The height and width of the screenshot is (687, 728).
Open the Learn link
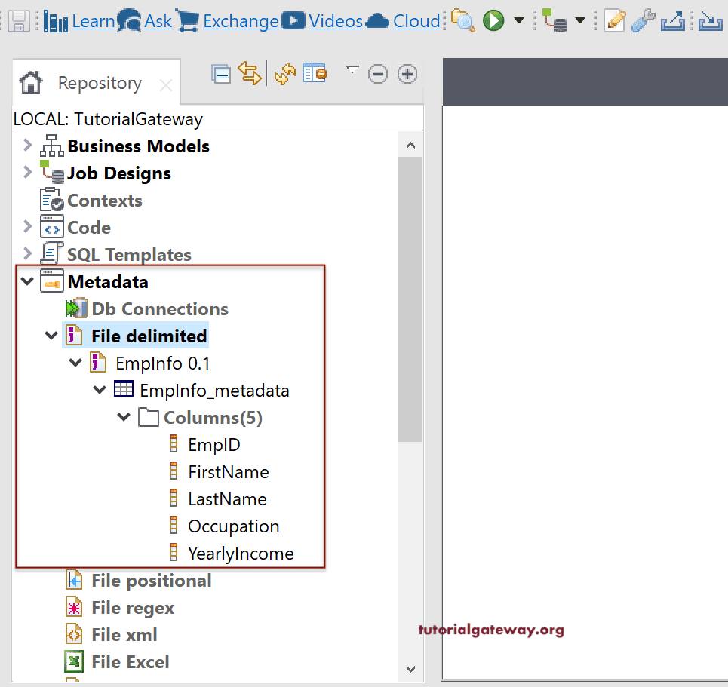[x=94, y=20]
